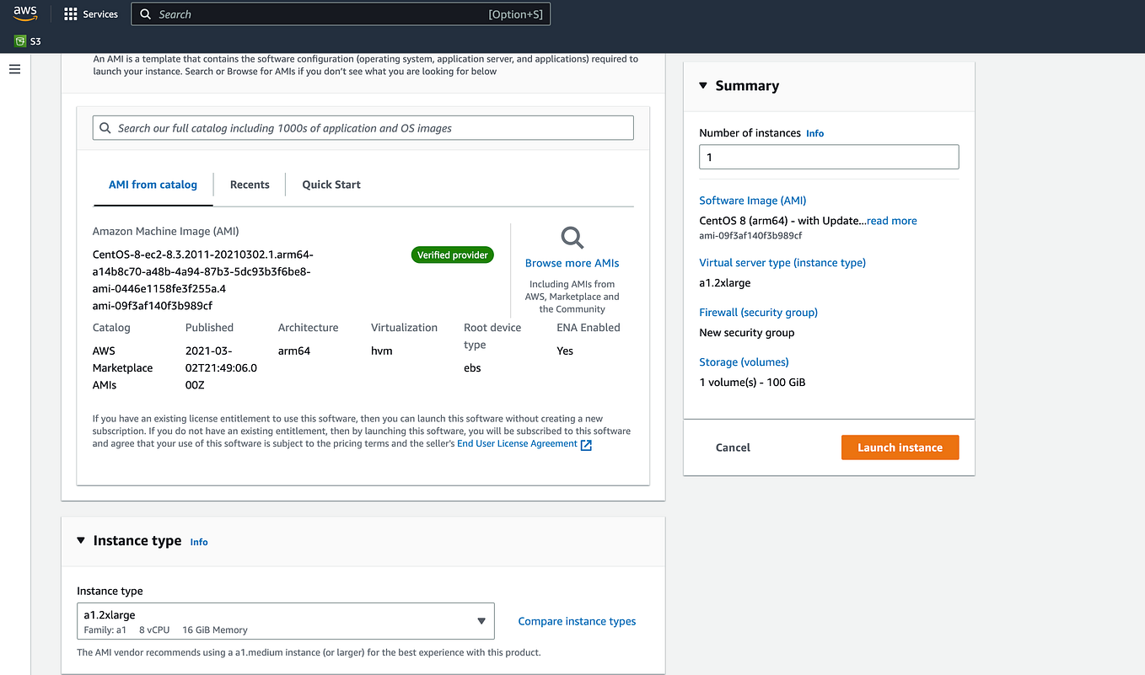Open Firewall (security group) settings
Screen dimensions: 1145x675
click(758, 312)
